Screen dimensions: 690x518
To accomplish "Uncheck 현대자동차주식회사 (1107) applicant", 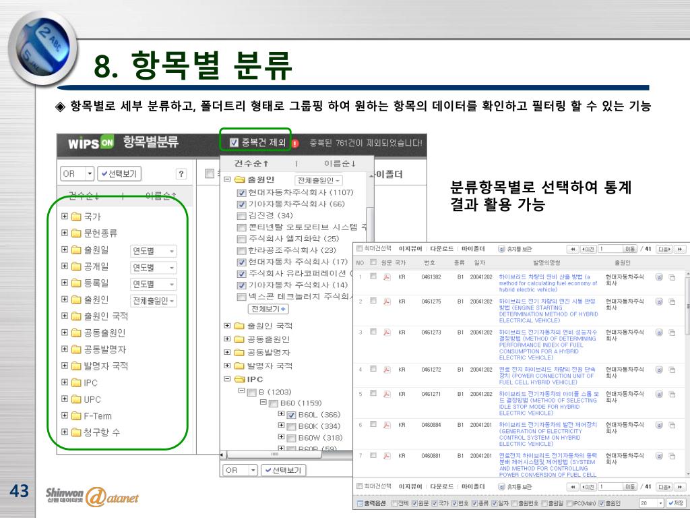I will point(241,193).
